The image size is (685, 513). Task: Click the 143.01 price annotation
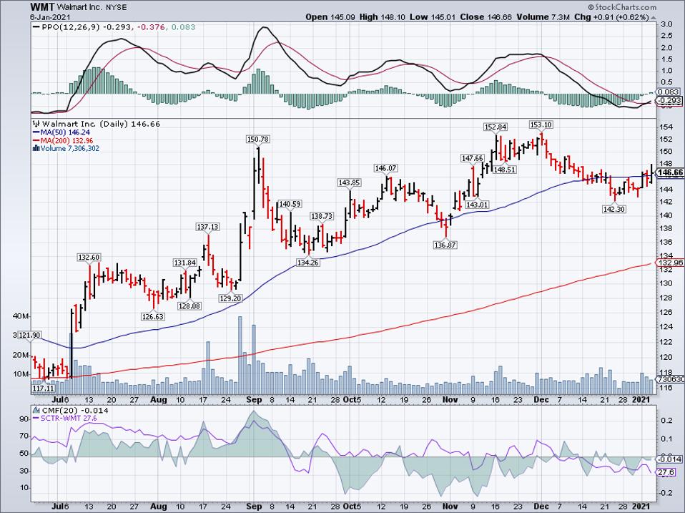[477, 205]
